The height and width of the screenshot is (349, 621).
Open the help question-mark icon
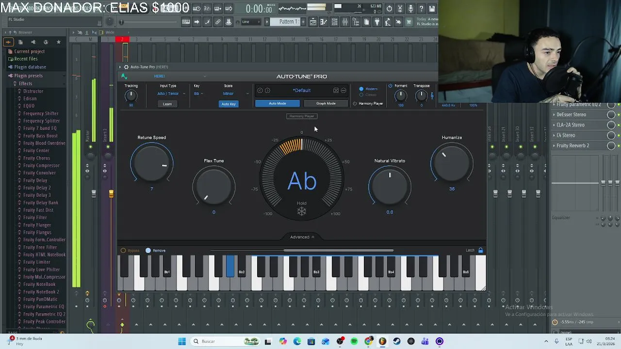click(x=422, y=8)
